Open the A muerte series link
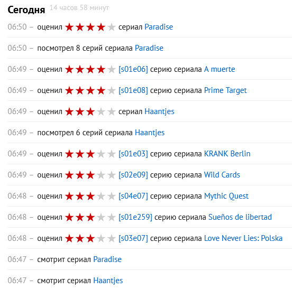292x289 pixels. 220,69
